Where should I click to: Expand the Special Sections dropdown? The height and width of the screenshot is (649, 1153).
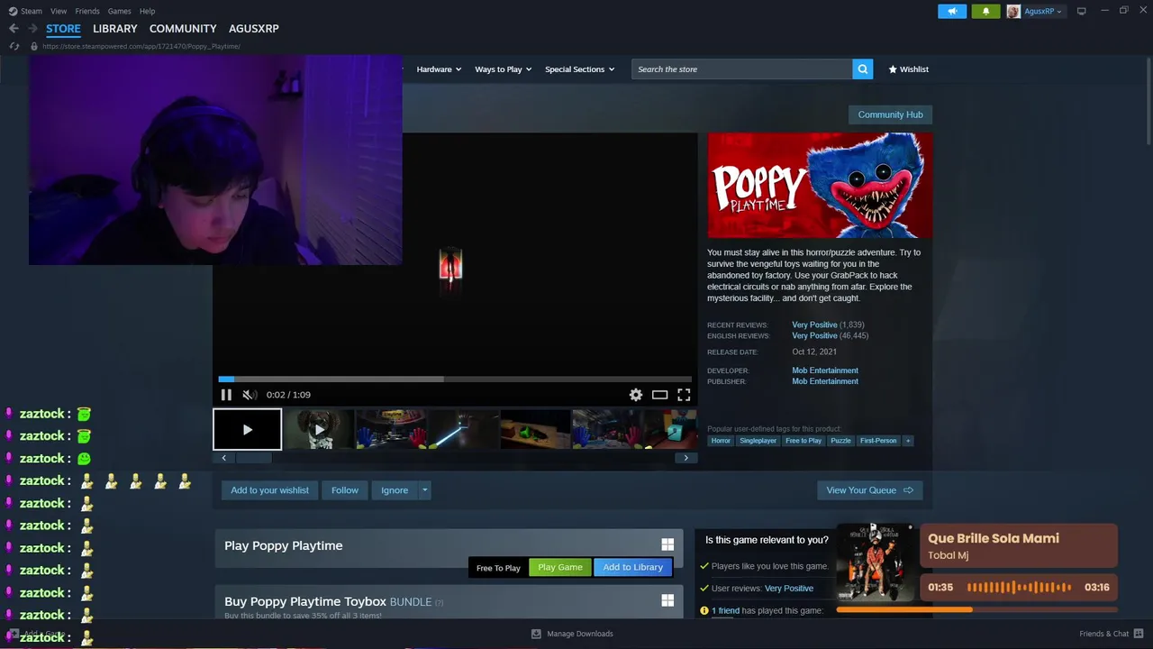[x=579, y=69]
